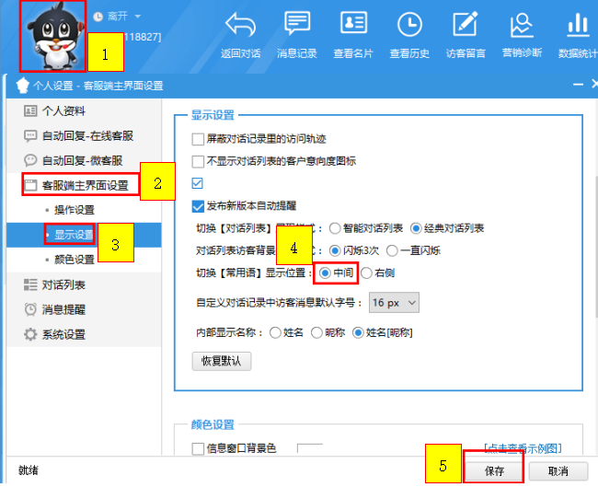The height and width of the screenshot is (487, 598).
Task: Click the 信息窗口背景色 color swatch
Action: [309, 449]
